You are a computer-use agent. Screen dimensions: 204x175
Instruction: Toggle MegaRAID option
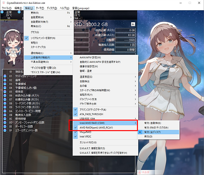105,132
